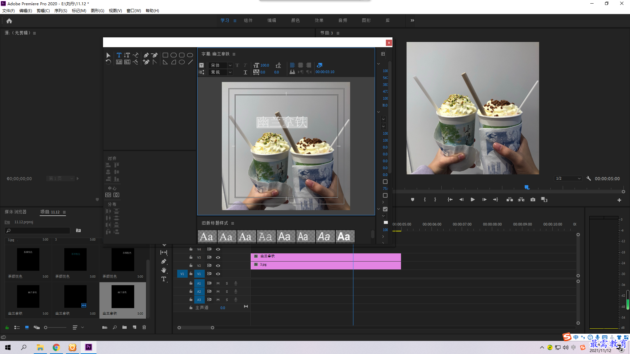Play the sequence in Program monitor

click(472, 200)
